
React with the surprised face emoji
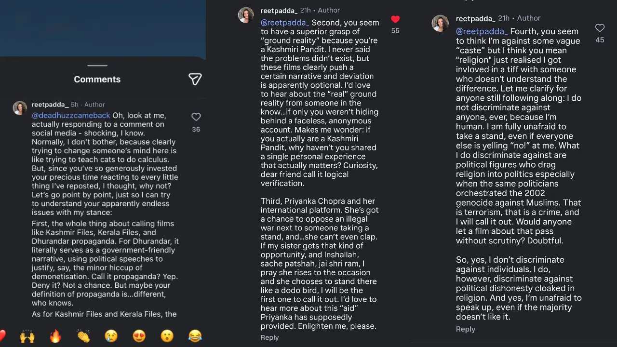(x=167, y=335)
